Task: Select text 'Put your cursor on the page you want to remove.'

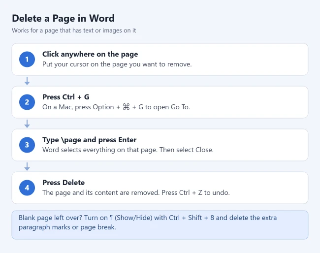Action: tap(117, 64)
